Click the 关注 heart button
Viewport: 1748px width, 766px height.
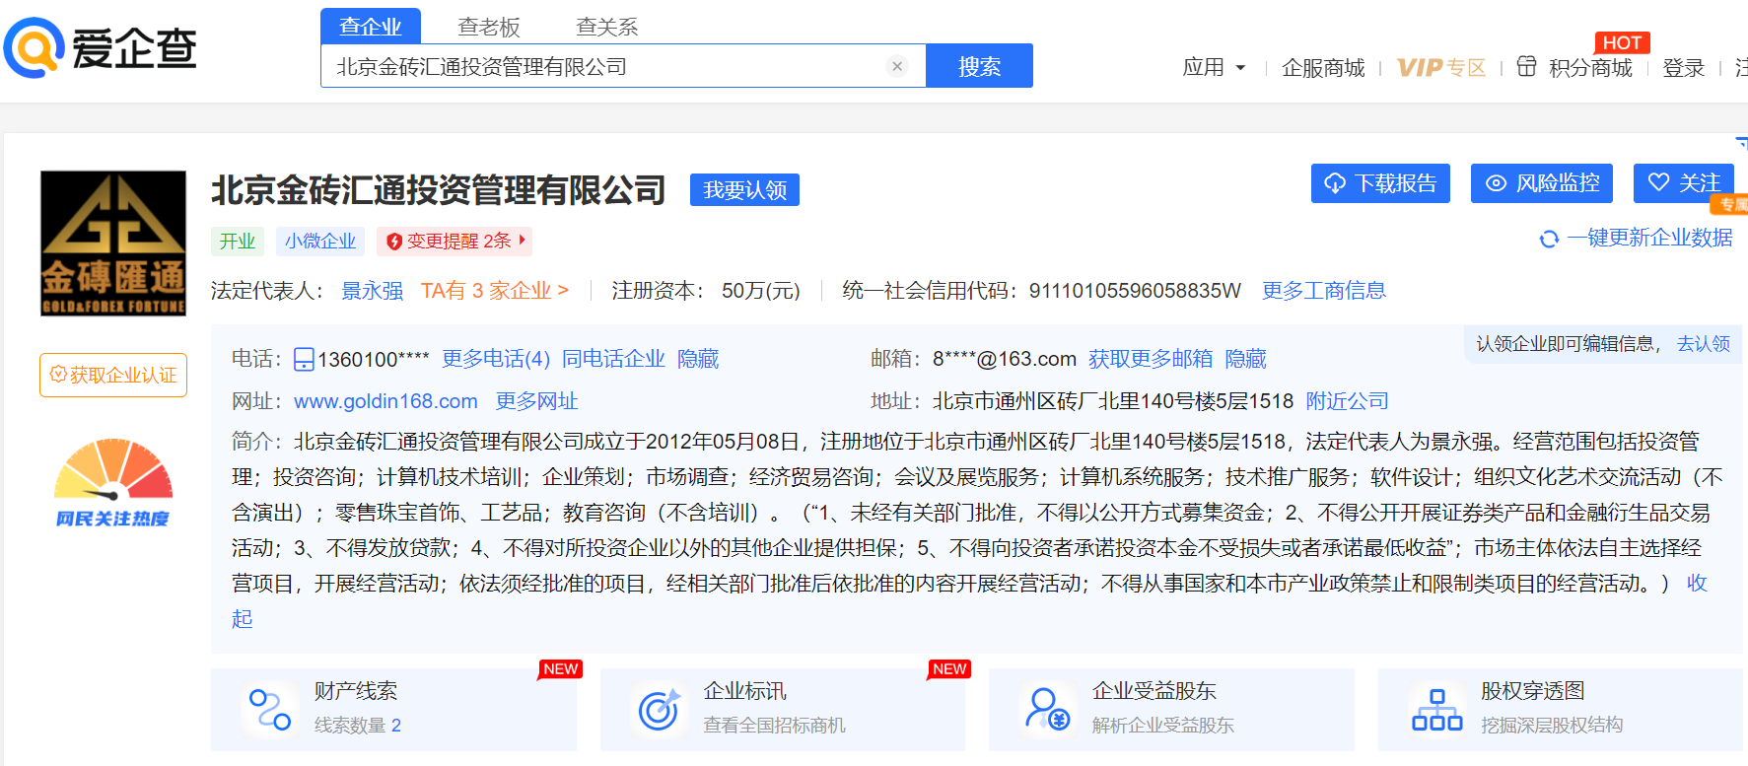point(1684,183)
